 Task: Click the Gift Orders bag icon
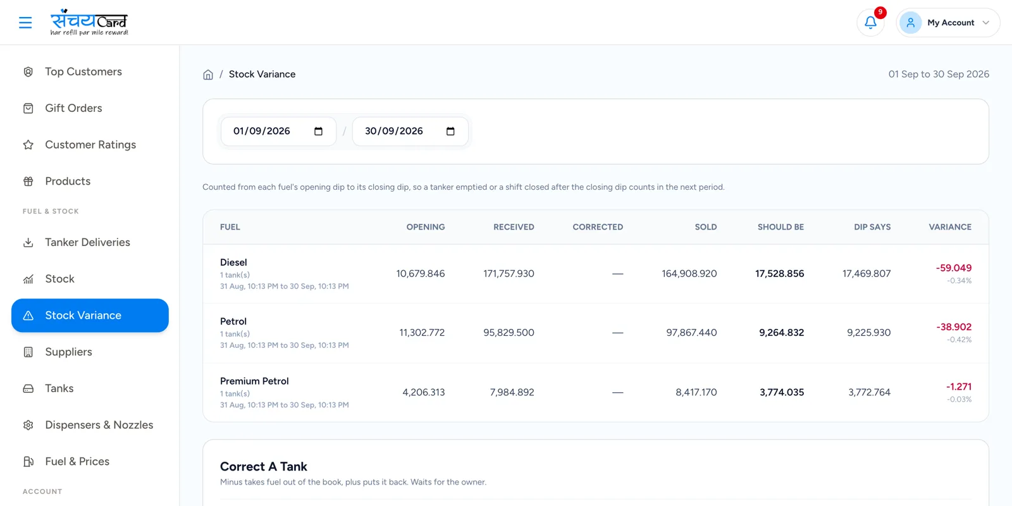(28, 109)
